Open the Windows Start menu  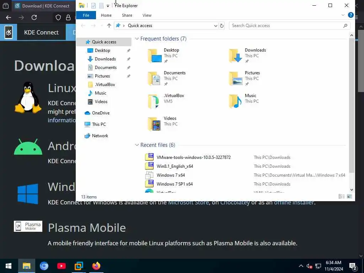point(9,266)
